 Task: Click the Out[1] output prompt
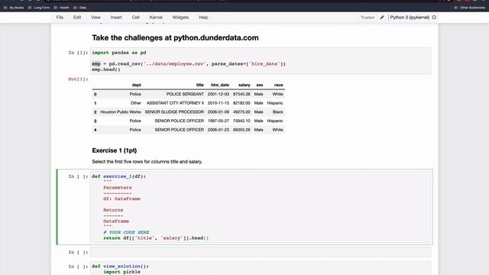(78, 79)
